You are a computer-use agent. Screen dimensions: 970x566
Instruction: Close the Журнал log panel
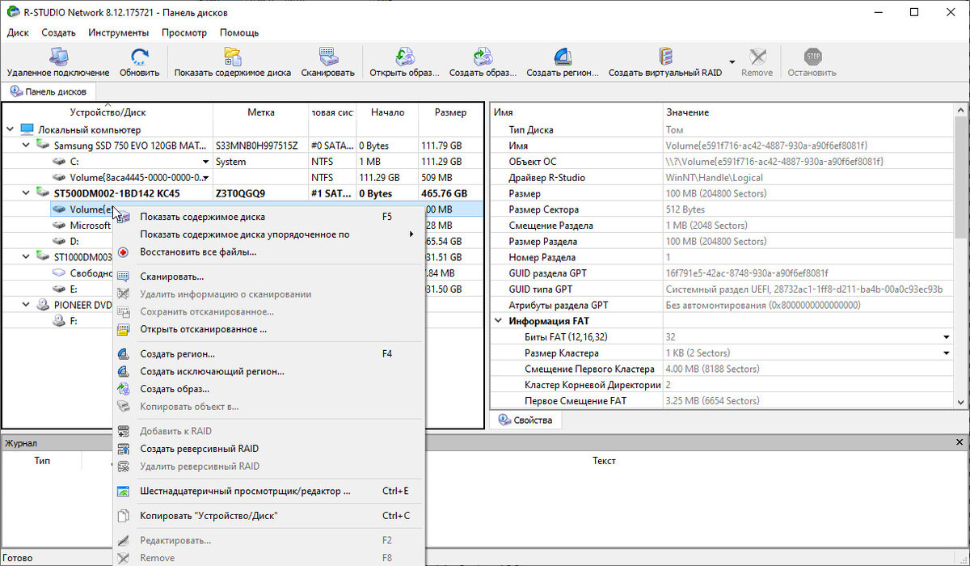(x=959, y=443)
